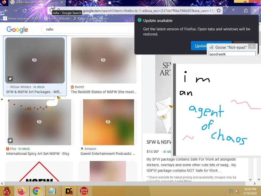Open the Horse Insurance bookmark
The height and width of the screenshot is (196, 261).
tap(22, 18)
